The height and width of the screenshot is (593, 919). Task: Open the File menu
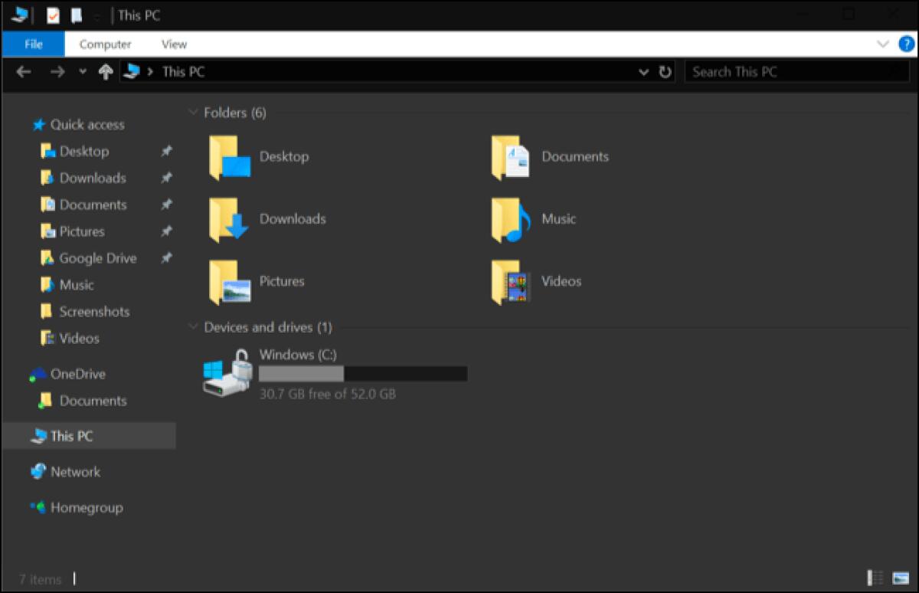(32, 44)
